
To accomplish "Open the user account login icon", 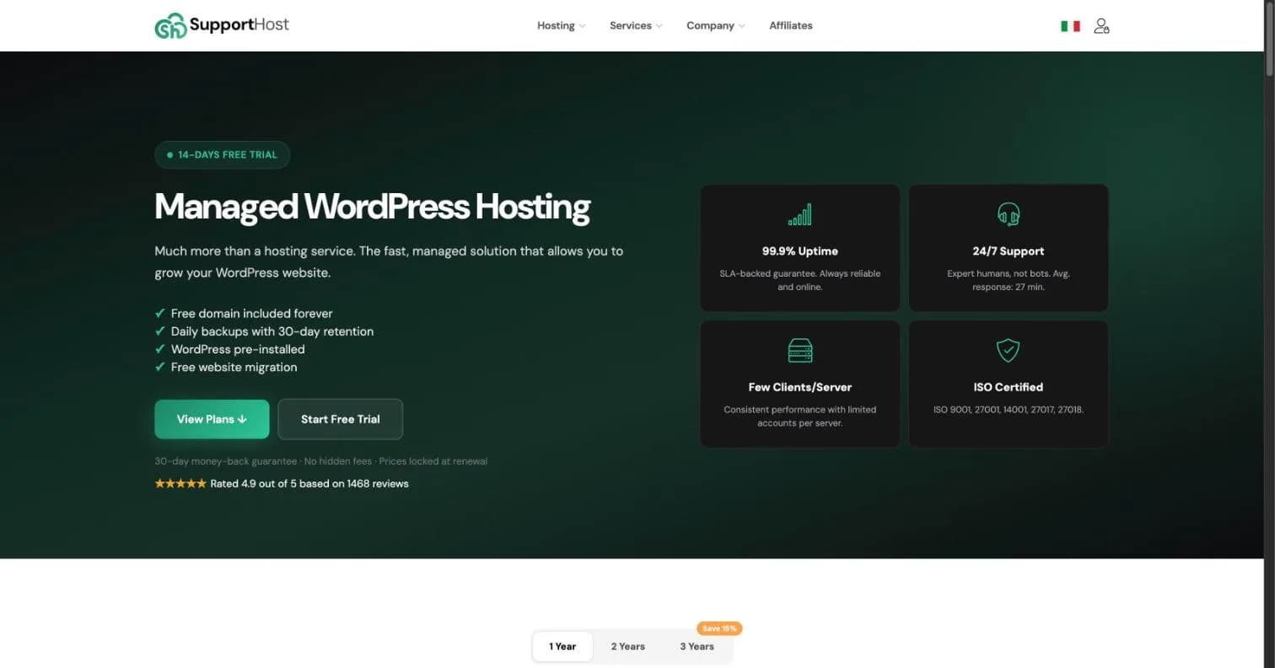I will click(x=1101, y=26).
